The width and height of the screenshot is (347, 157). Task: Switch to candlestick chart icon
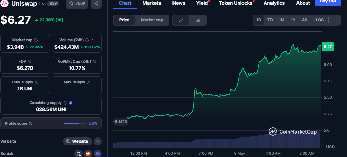click(198, 20)
